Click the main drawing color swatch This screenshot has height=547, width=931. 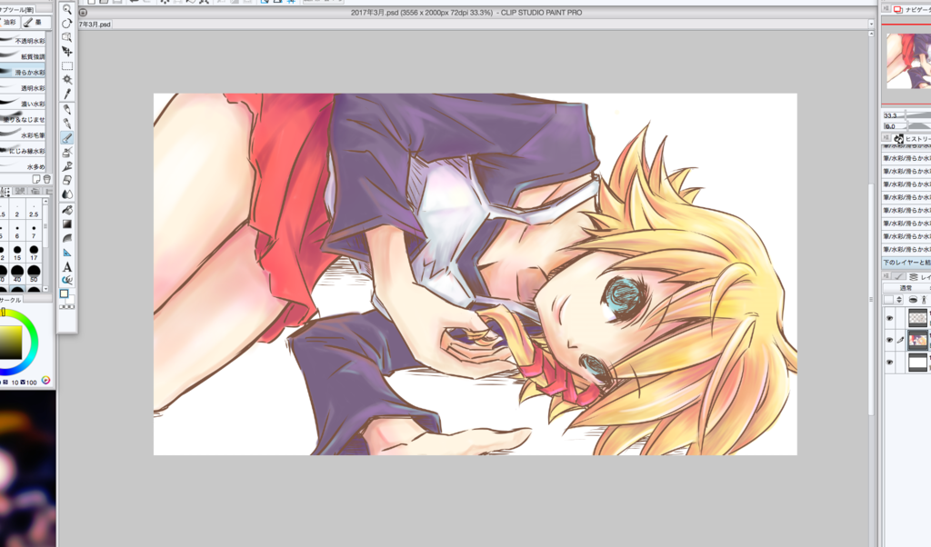coord(65,293)
